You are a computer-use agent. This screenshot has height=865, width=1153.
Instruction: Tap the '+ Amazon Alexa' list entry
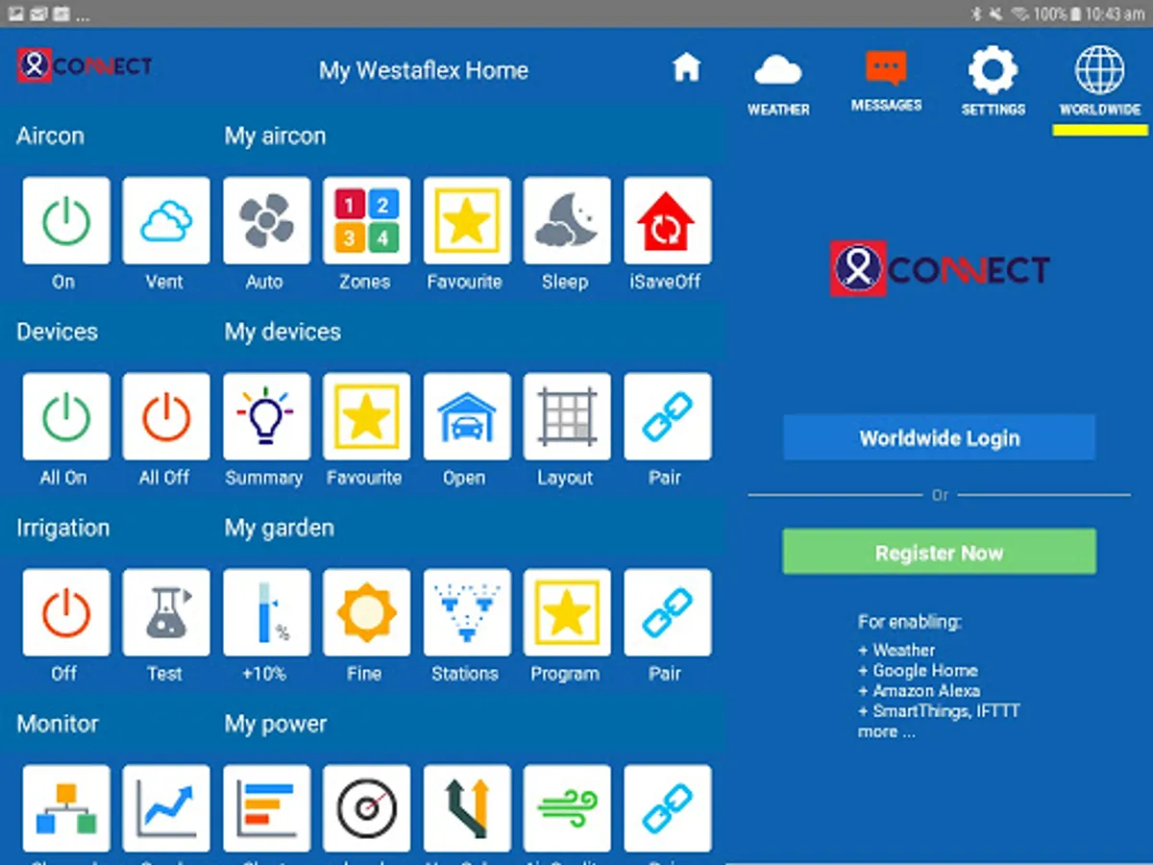919,691
